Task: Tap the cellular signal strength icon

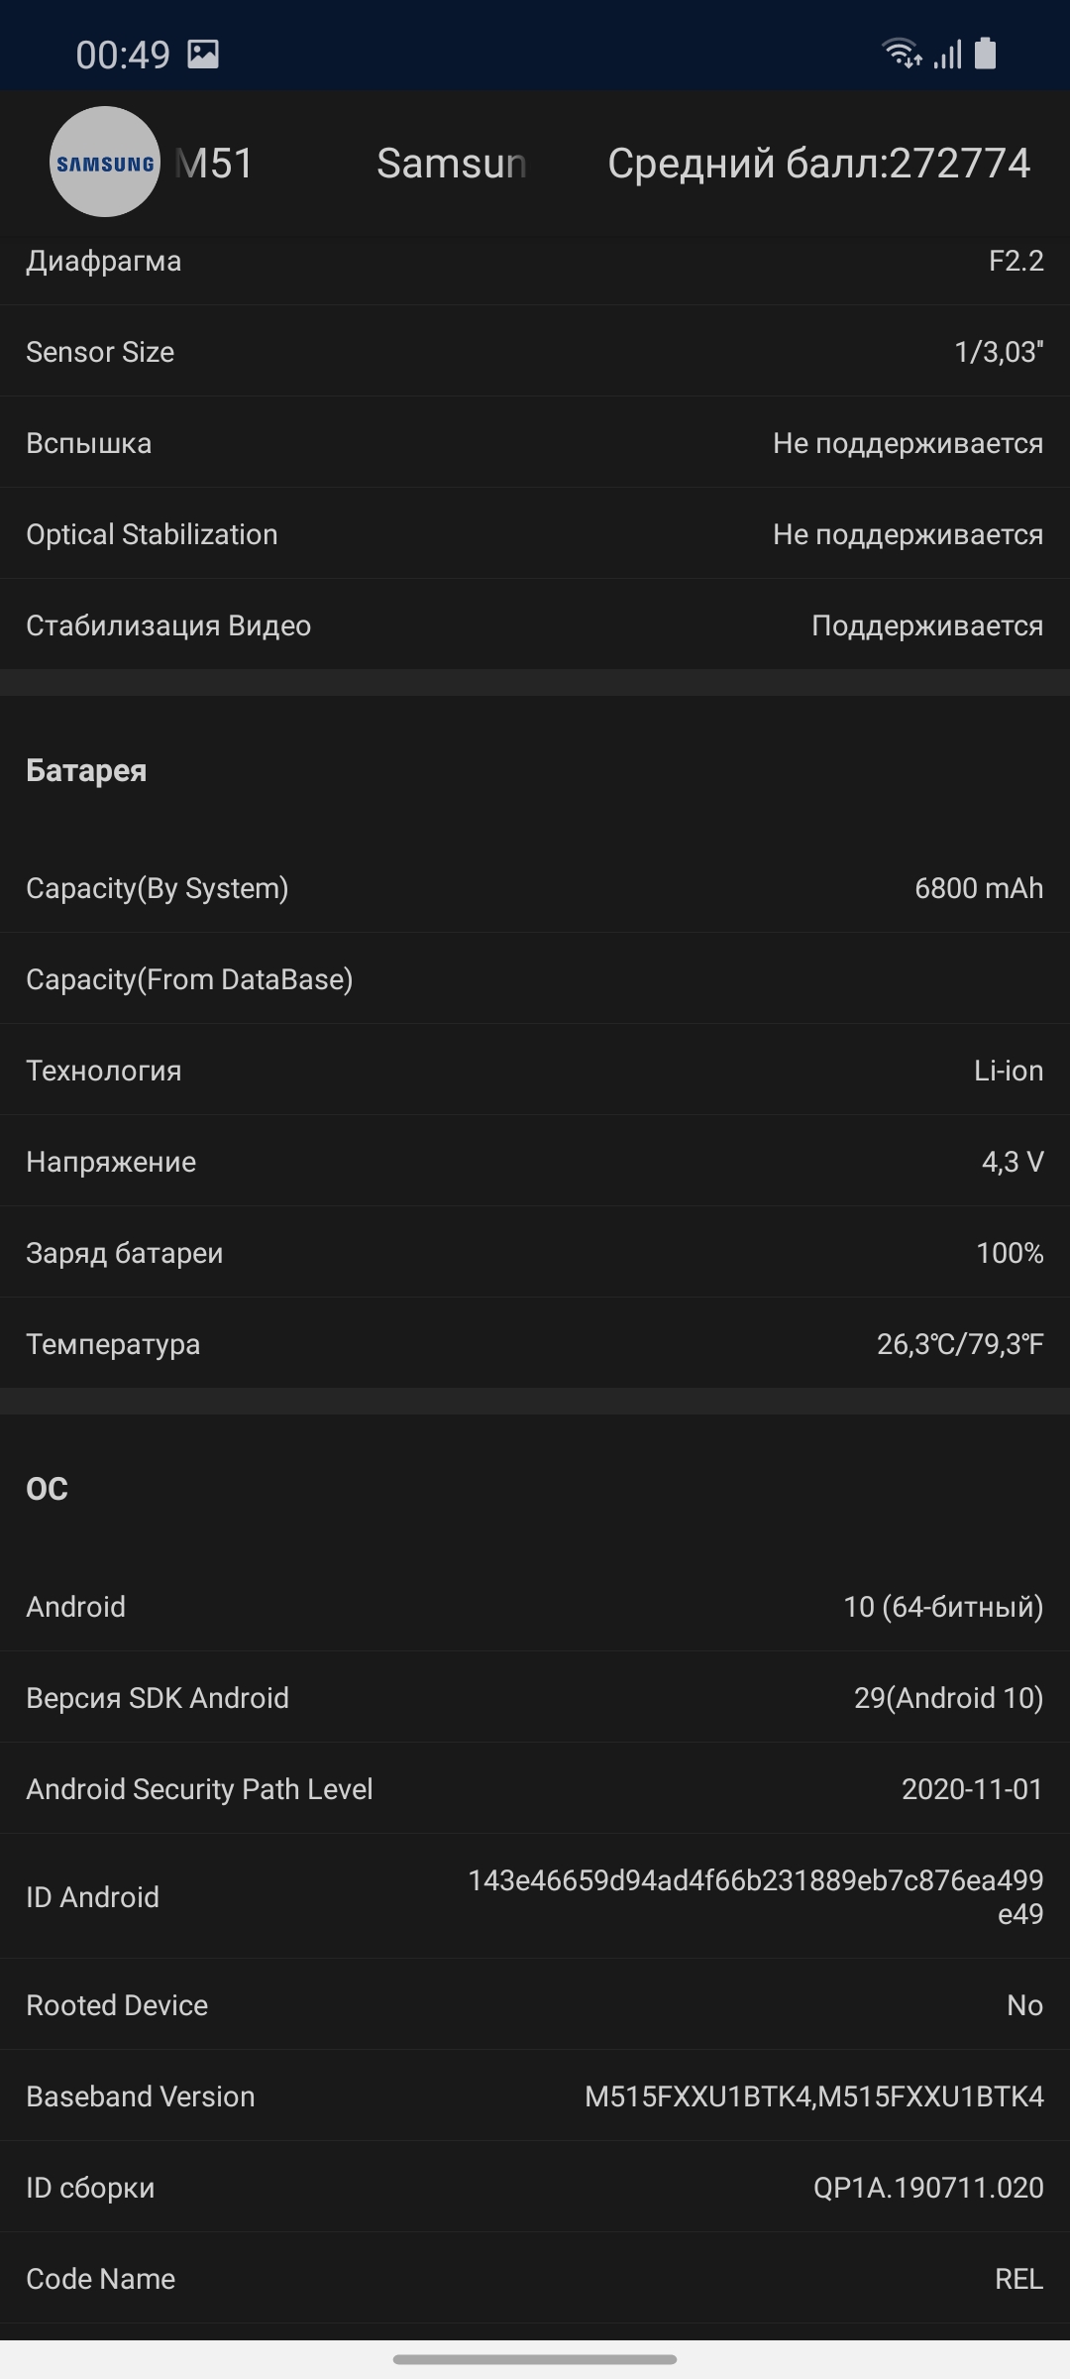Action: click(x=948, y=55)
